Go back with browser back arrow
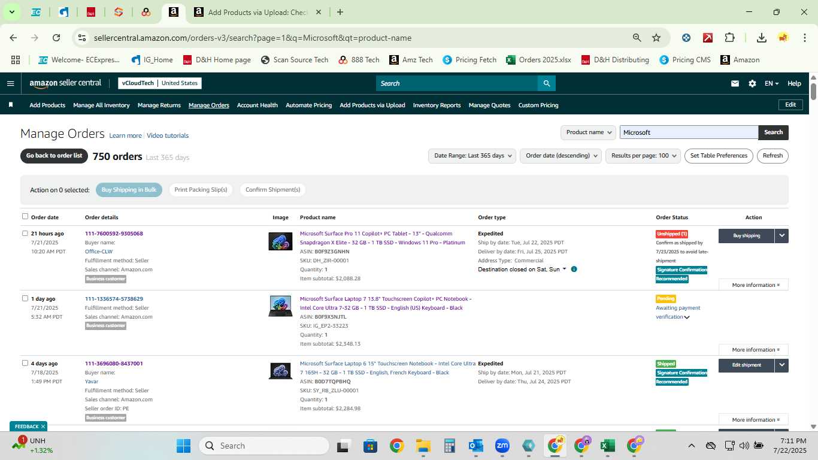818x460 pixels. tap(13, 38)
